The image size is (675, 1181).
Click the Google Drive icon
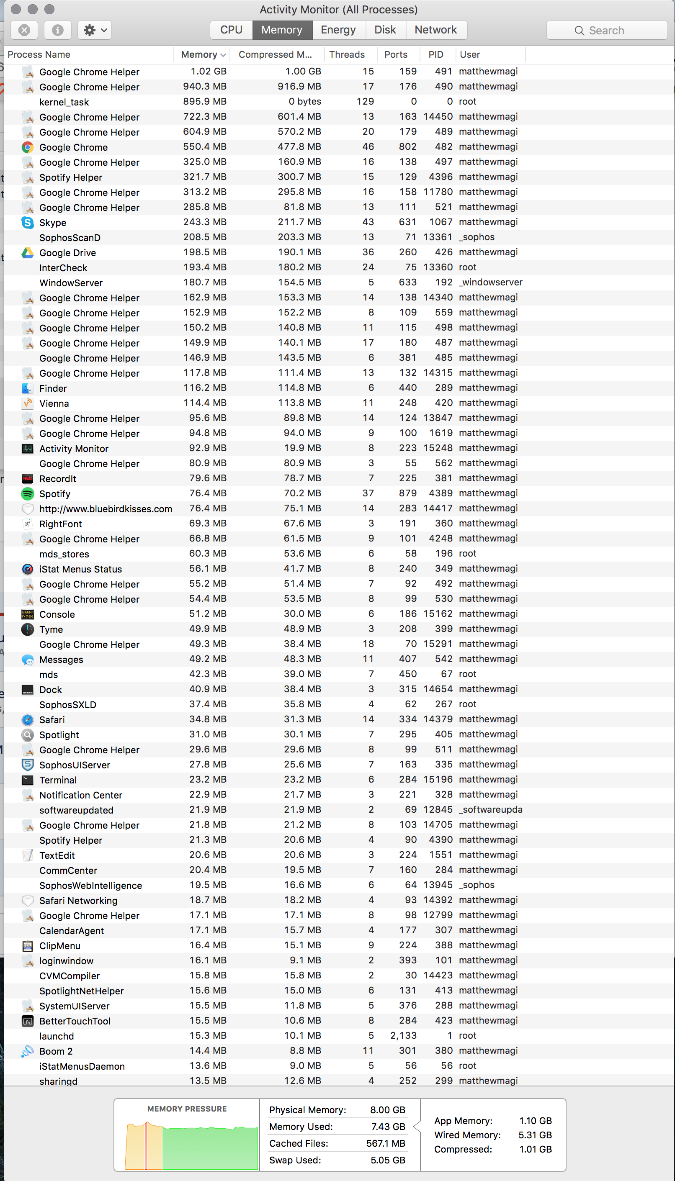pyautogui.click(x=28, y=253)
